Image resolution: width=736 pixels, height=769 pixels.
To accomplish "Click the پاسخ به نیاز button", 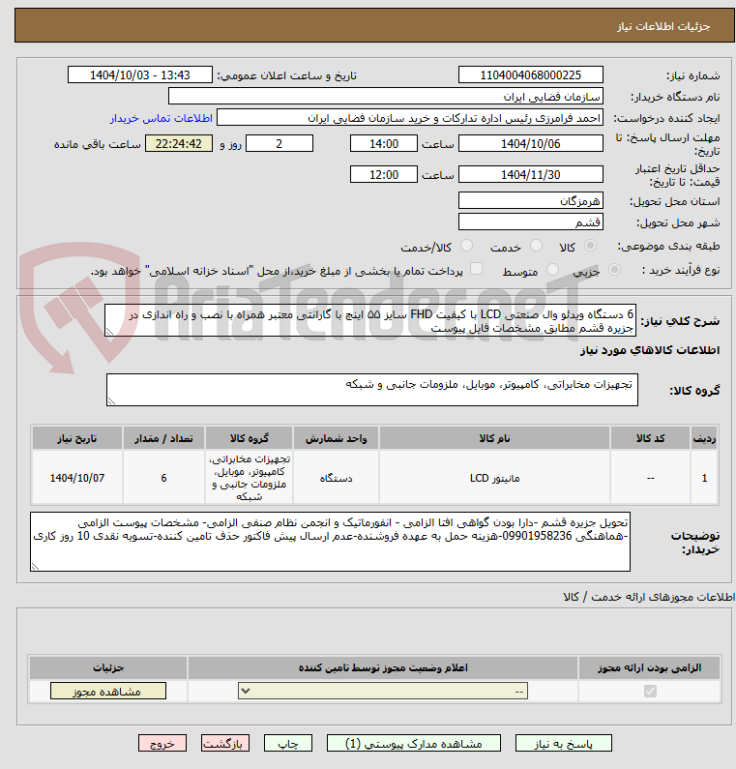I will point(564,744).
